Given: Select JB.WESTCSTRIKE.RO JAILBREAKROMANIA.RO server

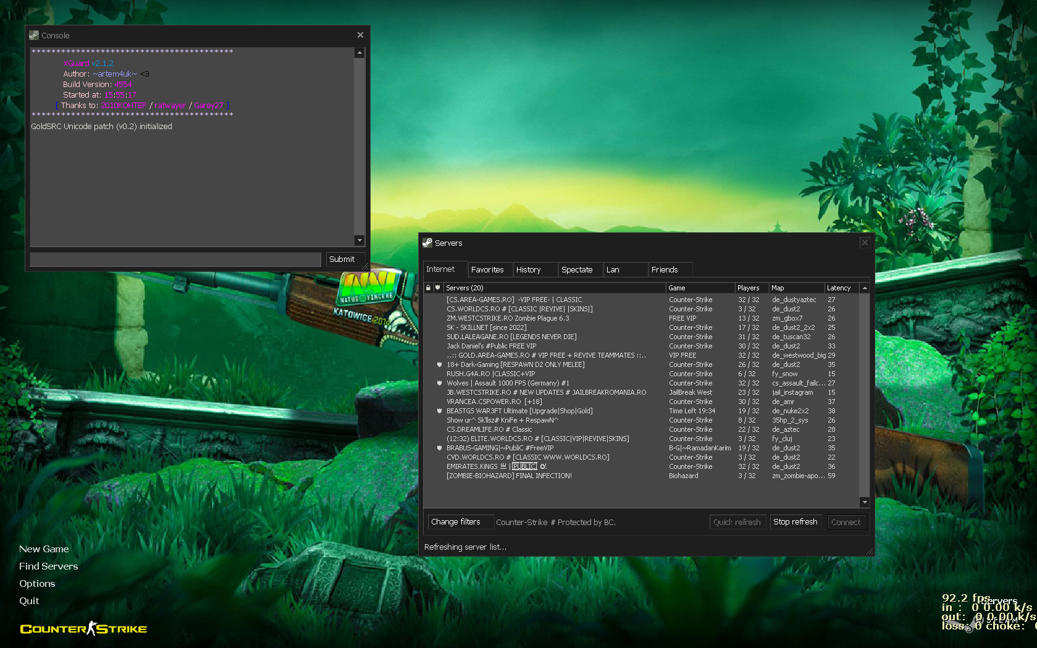Looking at the screenshot, I should pyautogui.click(x=640, y=392).
